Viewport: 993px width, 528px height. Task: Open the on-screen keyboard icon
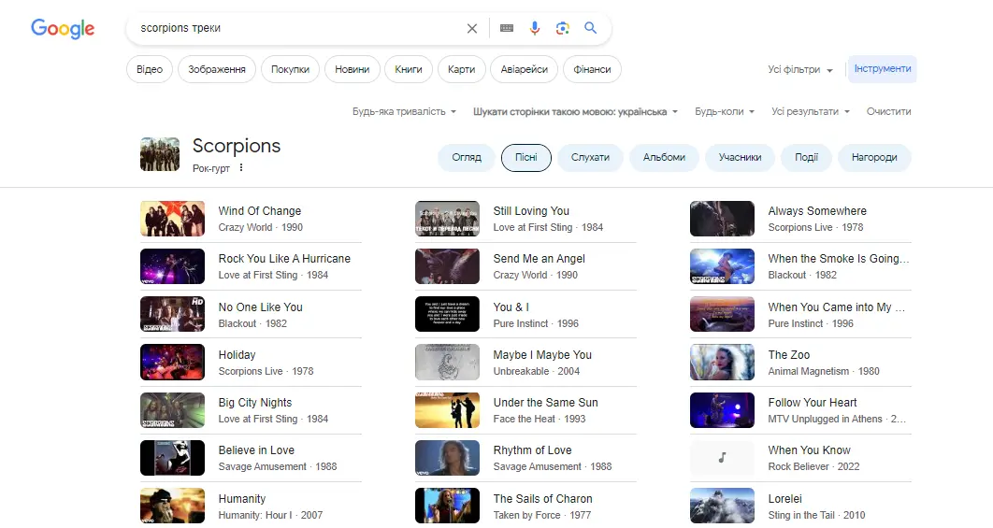[x=507, y=28]
